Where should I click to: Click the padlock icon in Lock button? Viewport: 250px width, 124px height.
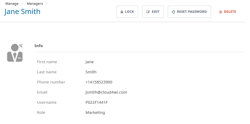tap(122, 12)
